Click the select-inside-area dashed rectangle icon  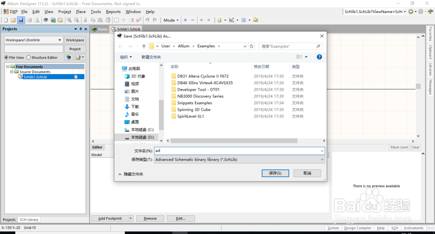click(x=116, y=20)
